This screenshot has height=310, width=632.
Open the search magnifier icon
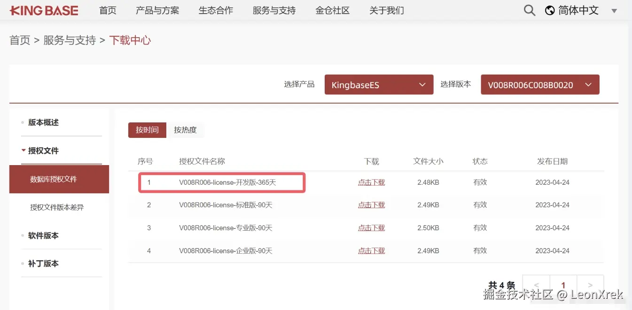click(529, 10)
